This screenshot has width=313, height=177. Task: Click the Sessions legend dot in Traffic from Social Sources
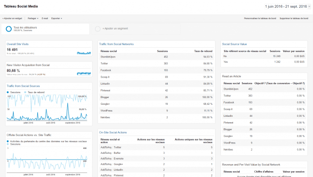tap(8, 92)
